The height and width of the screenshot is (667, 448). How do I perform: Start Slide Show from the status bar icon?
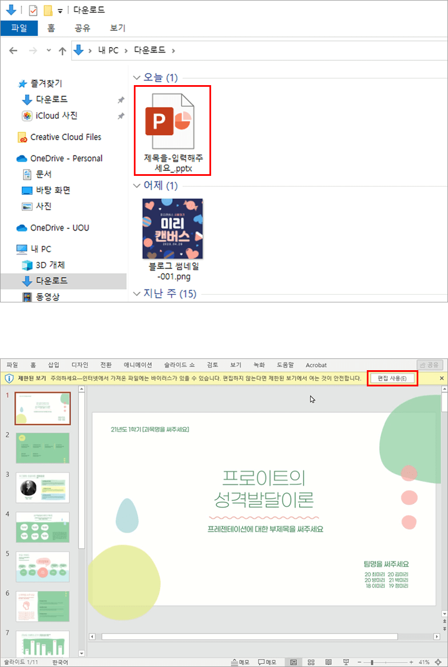(x=346, y=661)
